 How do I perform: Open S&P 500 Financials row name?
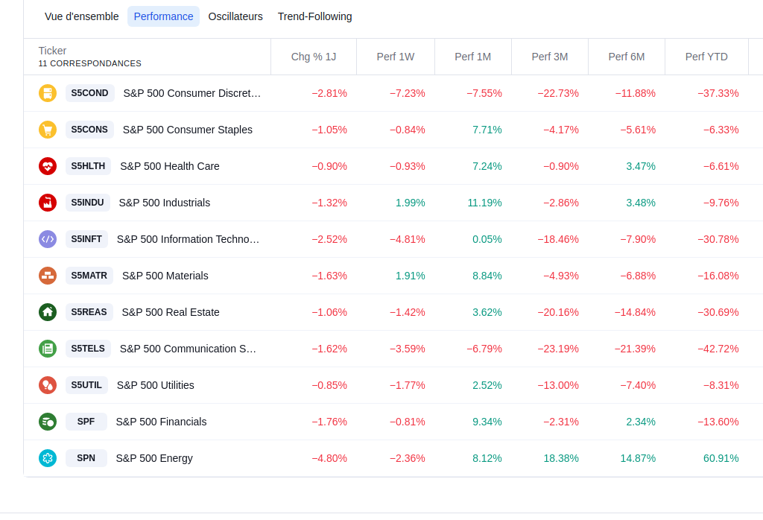[x=161, y=422]
